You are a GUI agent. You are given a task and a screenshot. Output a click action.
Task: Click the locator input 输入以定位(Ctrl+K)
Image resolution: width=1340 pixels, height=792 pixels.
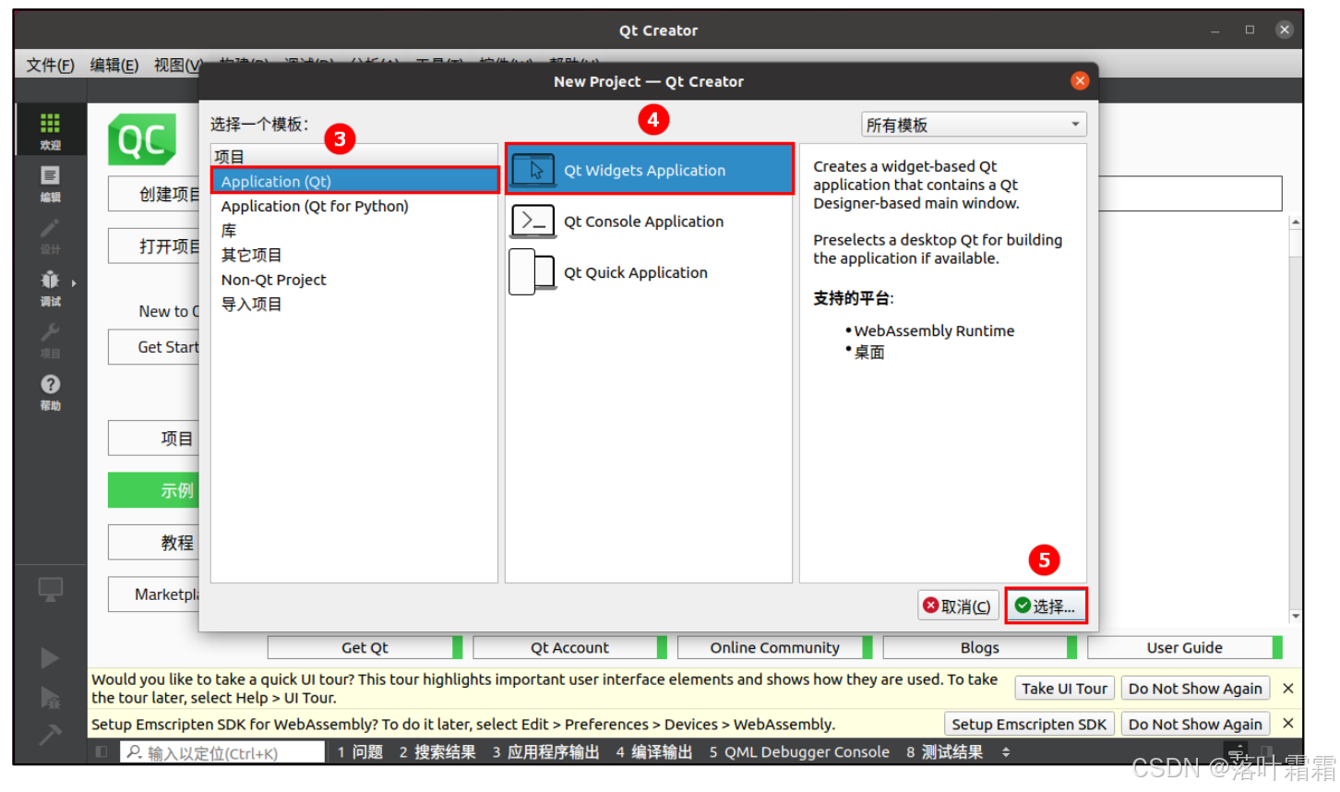[x=222, y=752]
